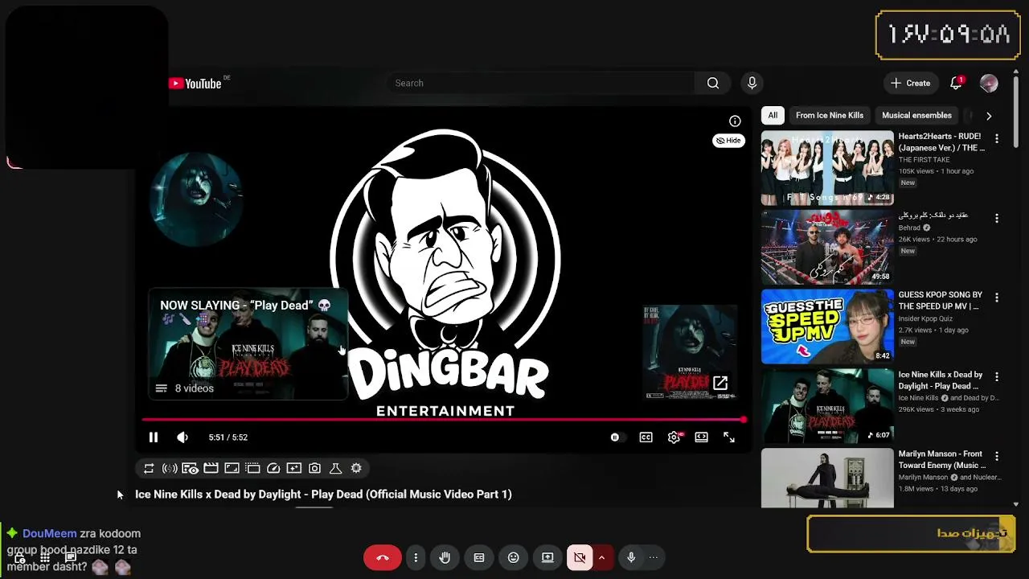Viewport: 1029px width, 579px height.
Task: Send an emoji reaction in call
Action: [x=514, y=557]
